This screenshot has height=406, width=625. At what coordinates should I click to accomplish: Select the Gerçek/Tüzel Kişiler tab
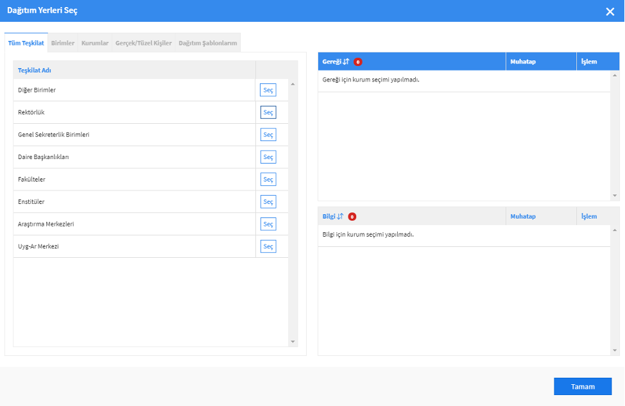pos(144,43)
